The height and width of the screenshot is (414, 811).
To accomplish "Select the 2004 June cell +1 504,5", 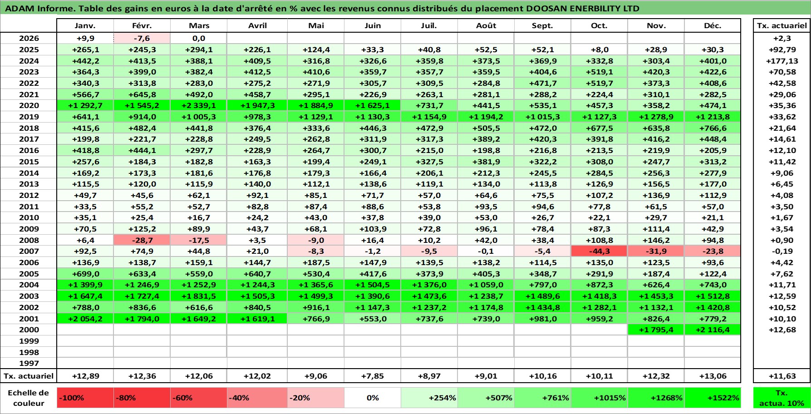I will pos(373,285).
